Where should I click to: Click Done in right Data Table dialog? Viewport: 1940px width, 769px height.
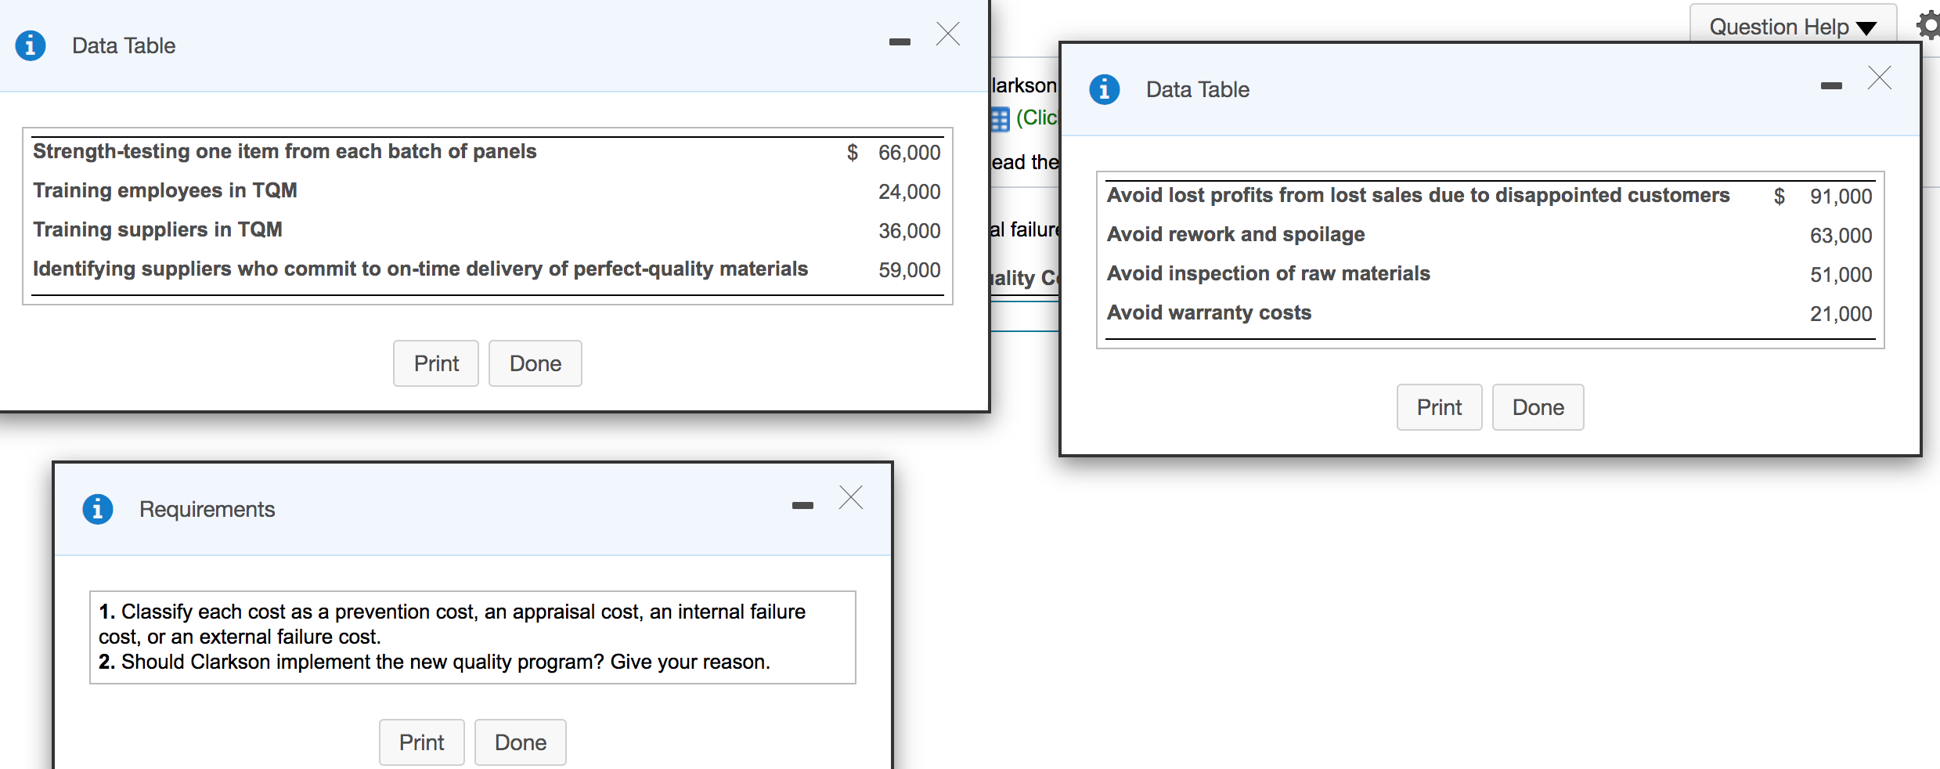pos(1538,407)
